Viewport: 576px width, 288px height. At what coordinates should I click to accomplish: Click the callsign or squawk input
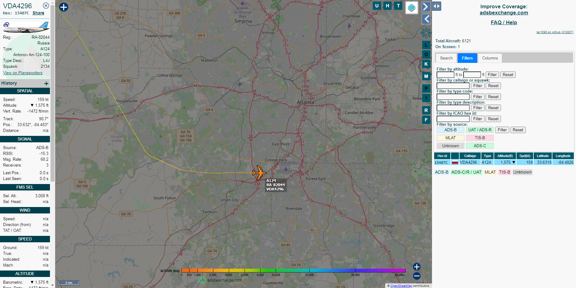[x=453, y=86]
